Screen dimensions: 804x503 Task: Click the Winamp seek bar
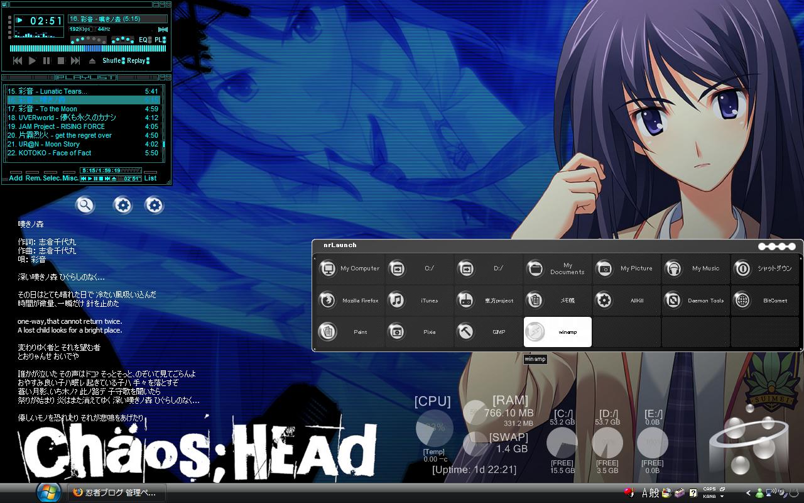(88, 48)
